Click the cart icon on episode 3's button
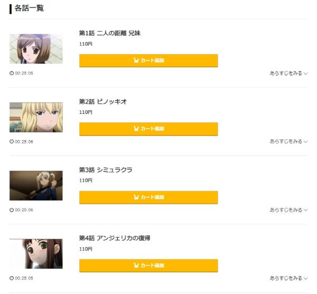This screenshot has width=317, height=294. click(136, 197)
